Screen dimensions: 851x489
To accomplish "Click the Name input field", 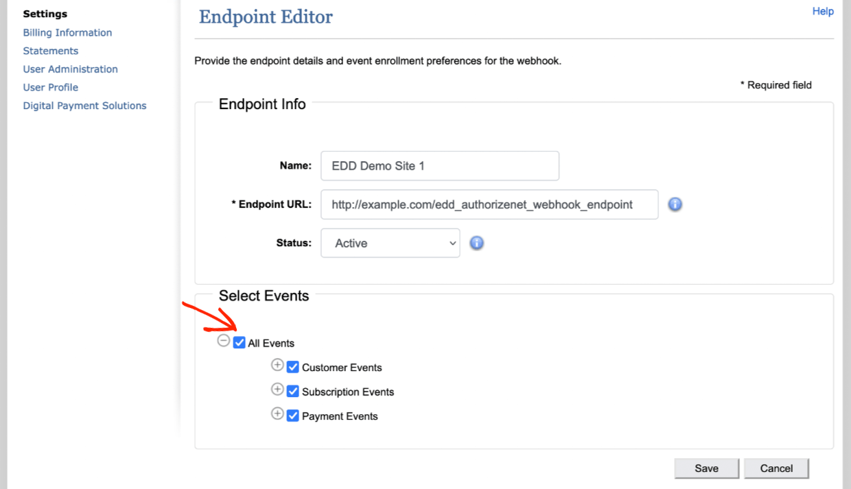I will click(439, 165).
